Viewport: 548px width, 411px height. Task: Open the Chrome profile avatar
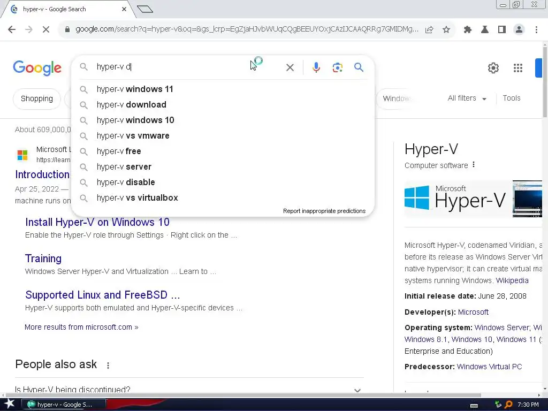coord(519,30)
